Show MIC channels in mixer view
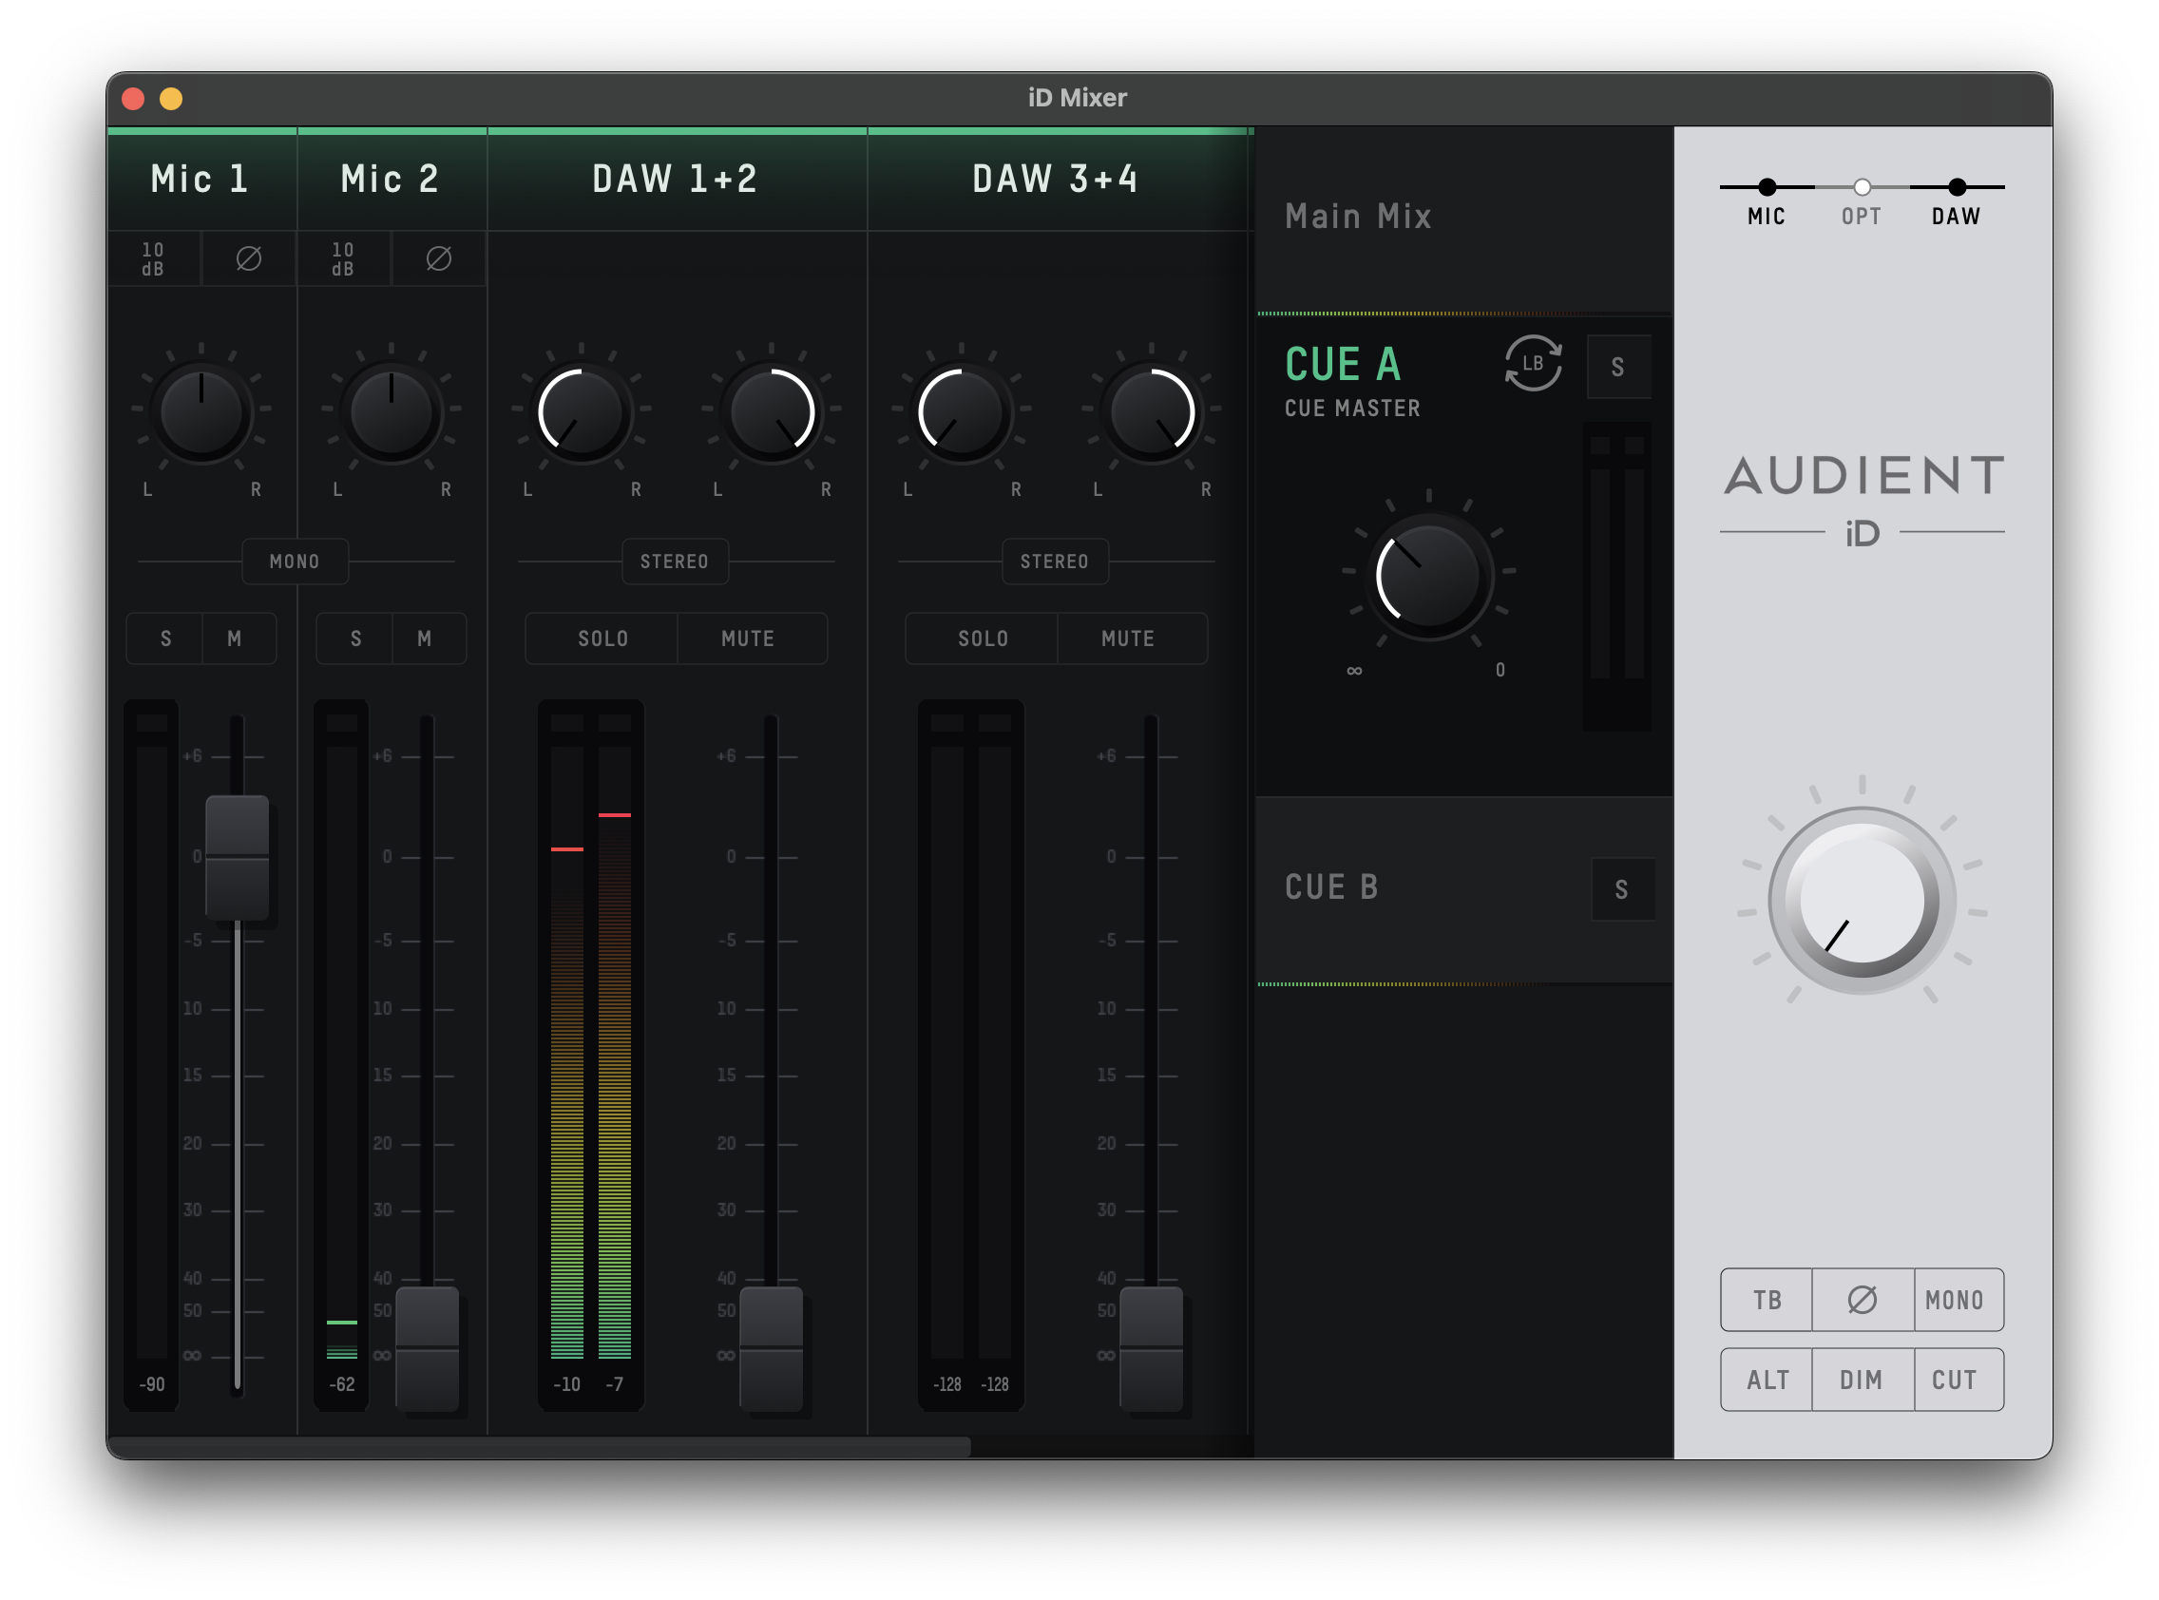This screenshot has height=1600, width=2159. point(1767,201)
